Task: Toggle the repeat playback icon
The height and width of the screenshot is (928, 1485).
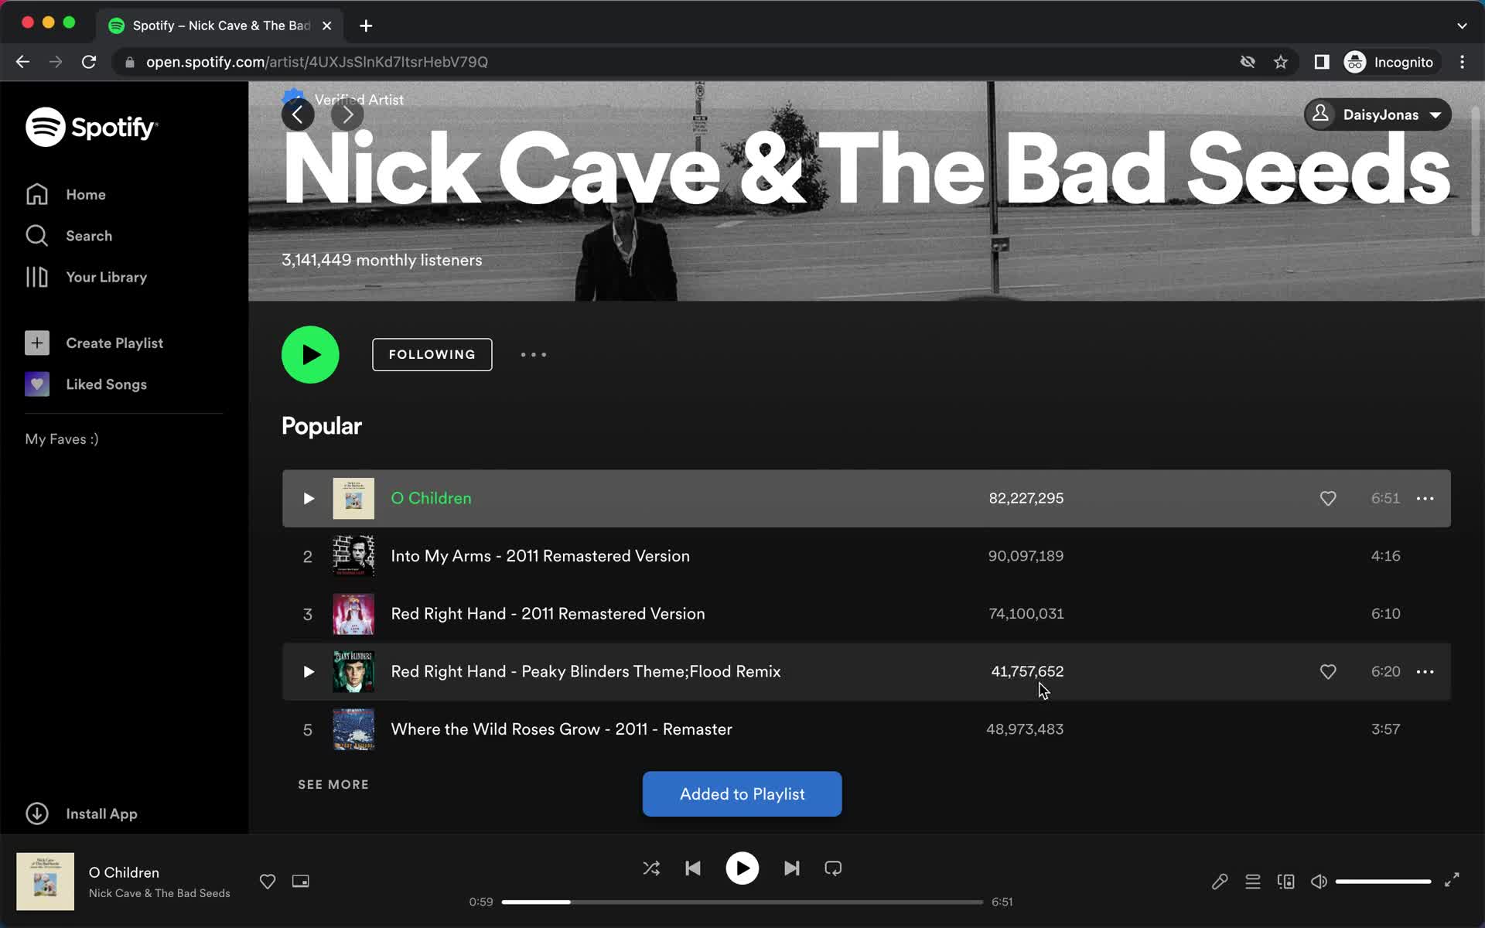Action: click(x=833, y=868)
